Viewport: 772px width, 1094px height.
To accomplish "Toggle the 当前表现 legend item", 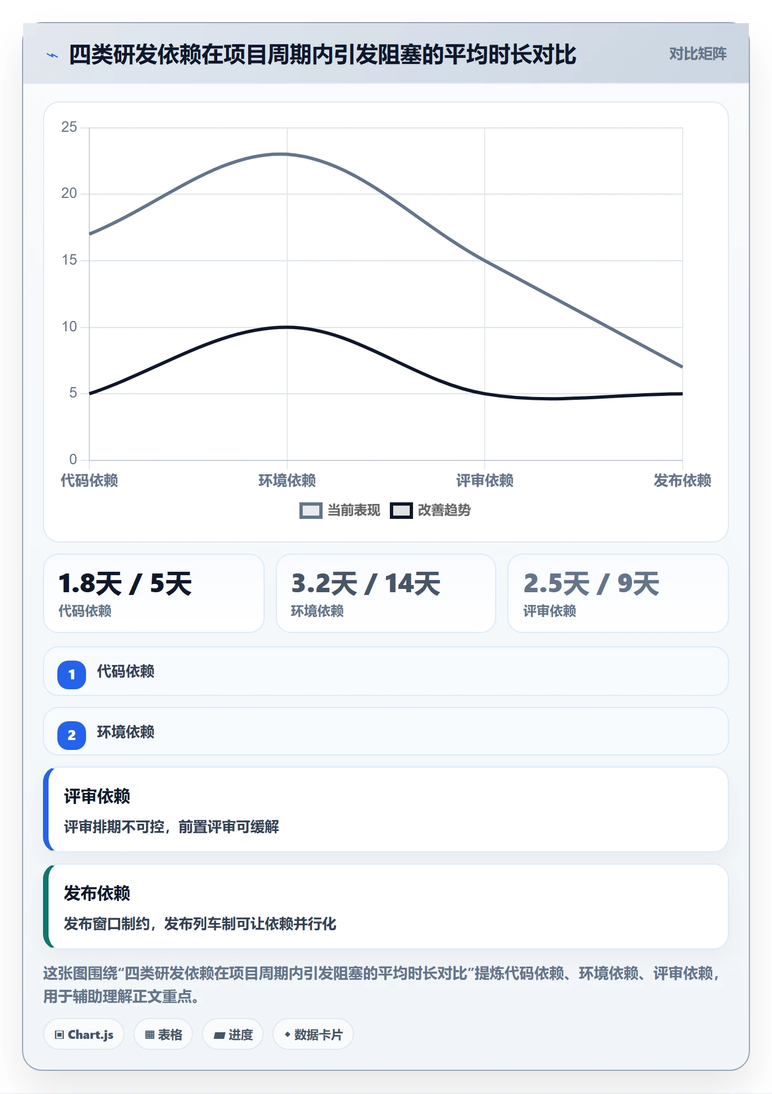I will tap(340, 511).
